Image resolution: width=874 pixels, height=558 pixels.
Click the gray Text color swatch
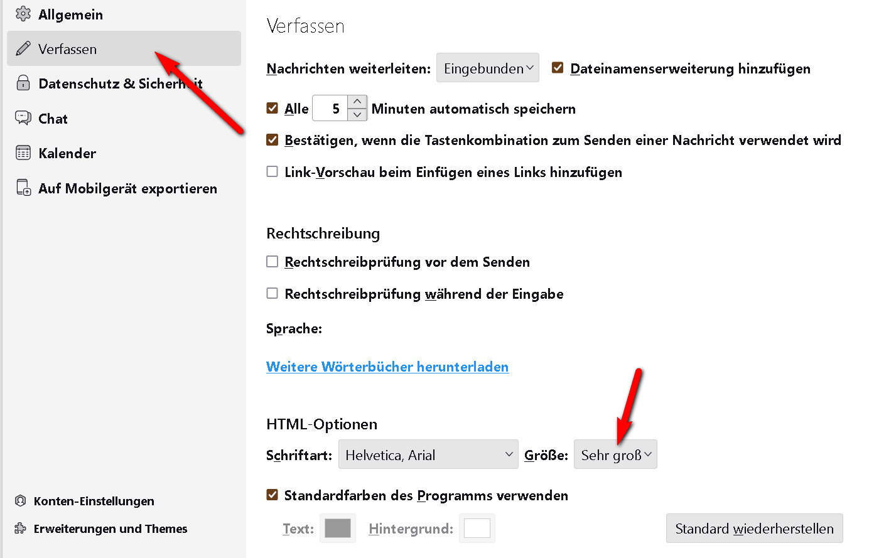[x=338, y=528]
